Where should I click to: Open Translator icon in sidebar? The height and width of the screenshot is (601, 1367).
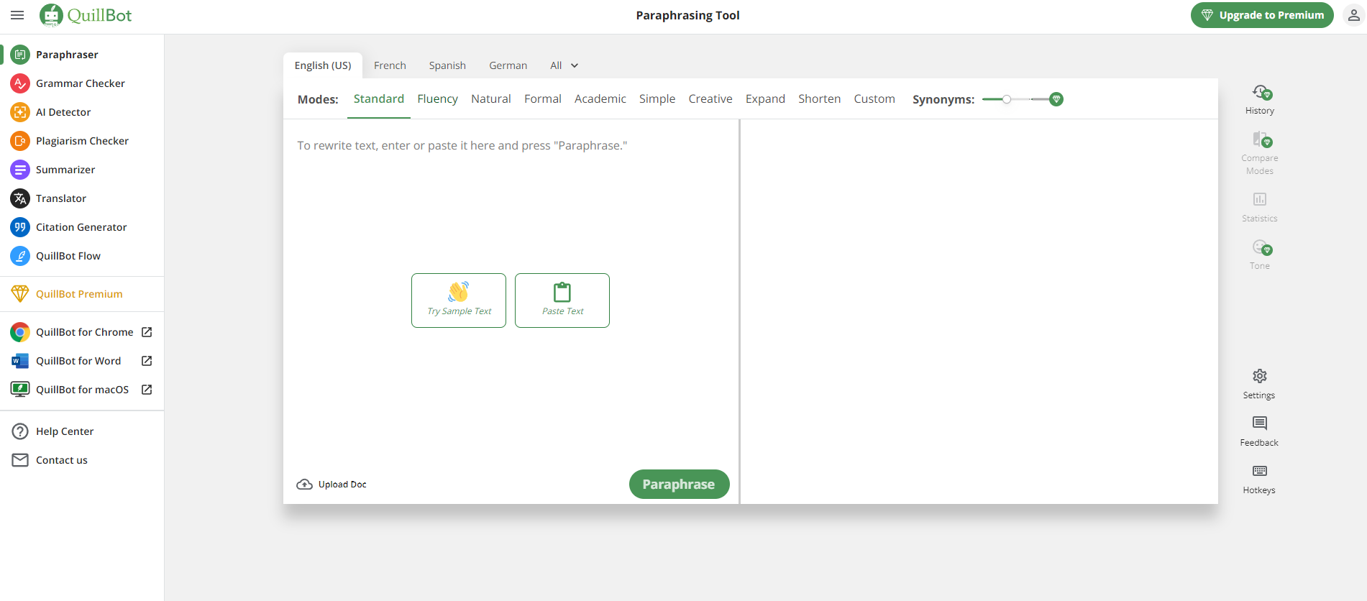[x=20, y=198]
